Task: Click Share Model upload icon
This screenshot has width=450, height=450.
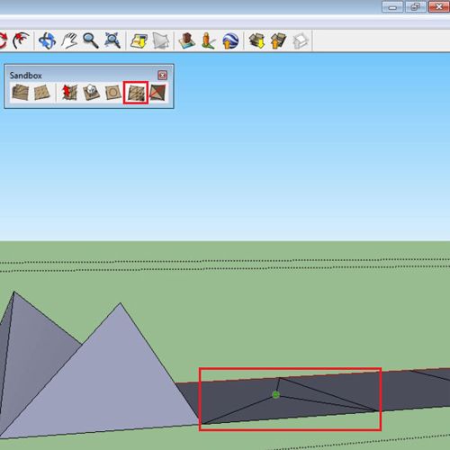Action: pyautogui.click(x=278, y=40)
